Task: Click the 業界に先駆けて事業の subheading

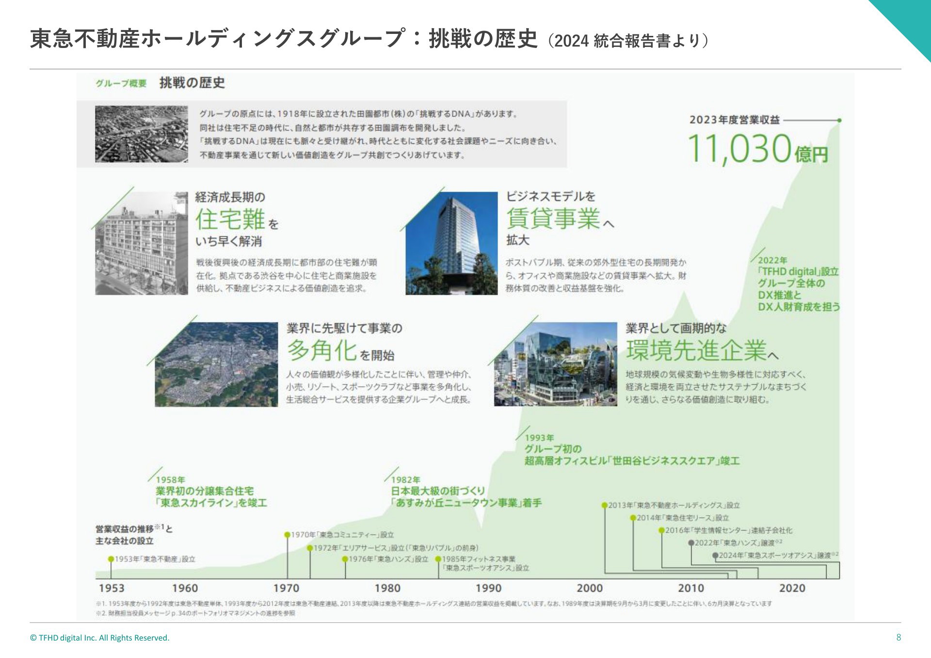Action: click(x=344, y=328)
